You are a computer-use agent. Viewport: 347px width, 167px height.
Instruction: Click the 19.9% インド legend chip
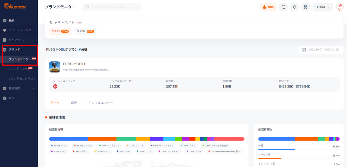[59, 146]
